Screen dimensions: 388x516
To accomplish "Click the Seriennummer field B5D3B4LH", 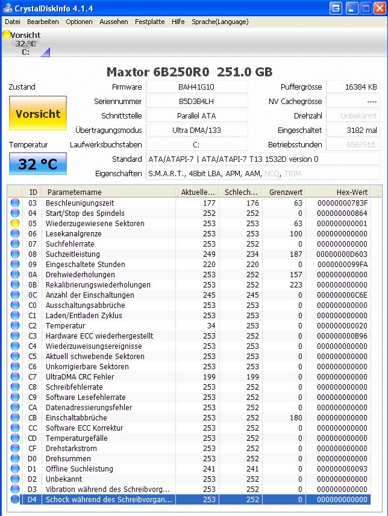I will tap(197, 102).
